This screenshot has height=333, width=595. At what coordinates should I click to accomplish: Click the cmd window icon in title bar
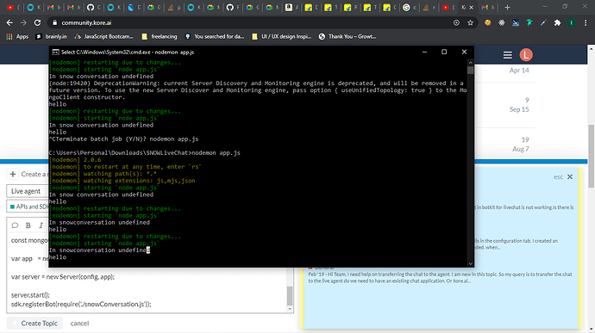[55, 52]
